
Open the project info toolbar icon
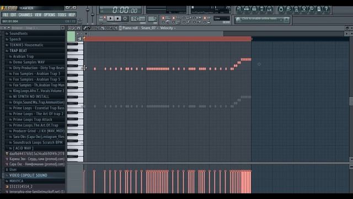point(319,9)
